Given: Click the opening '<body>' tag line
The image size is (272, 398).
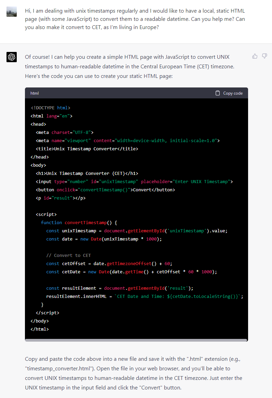Looking at the screenshot, I should coord(38,165).
